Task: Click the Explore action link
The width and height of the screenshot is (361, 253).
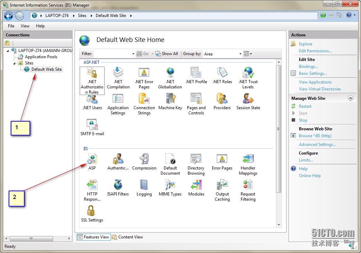Action: pyautogui.click(x=306, y=44)
